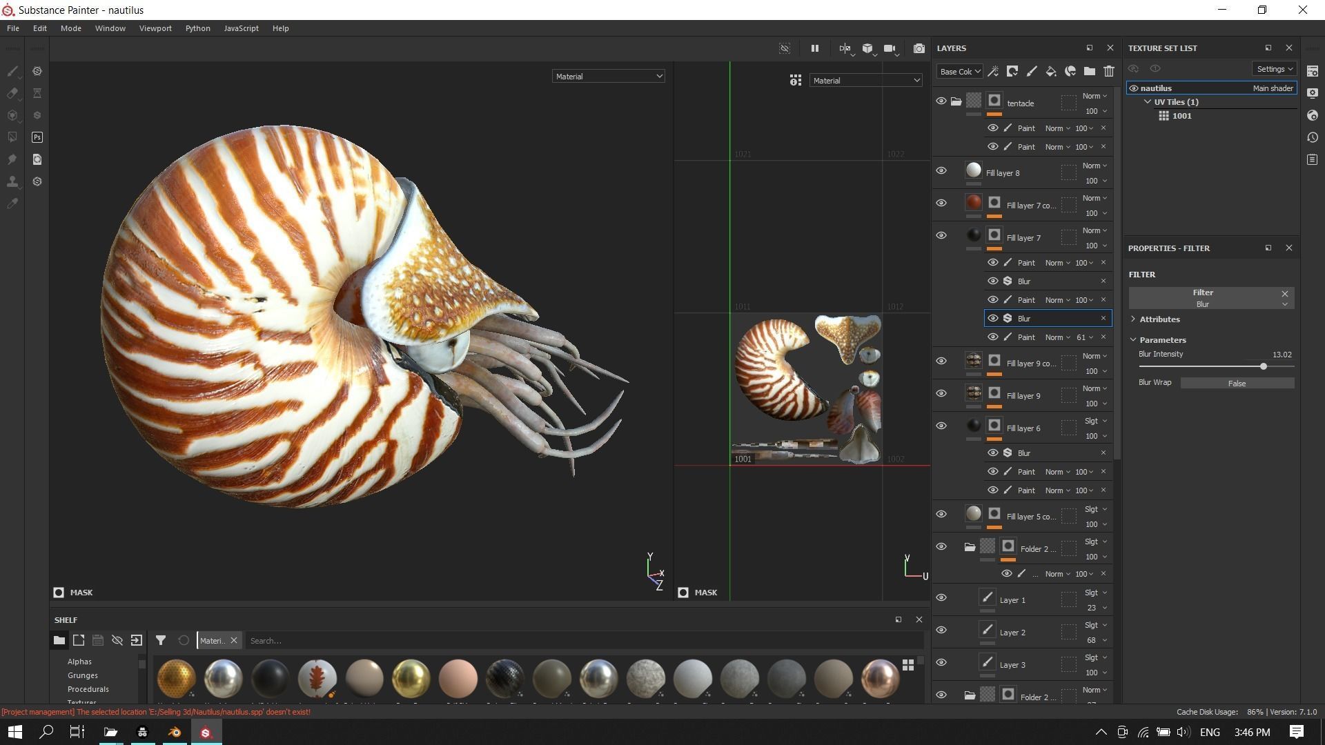Open Display settings icon on right sidebar
This screenshot has height=745, width=1325.
pyautogui.click(x=1313, y=93)
